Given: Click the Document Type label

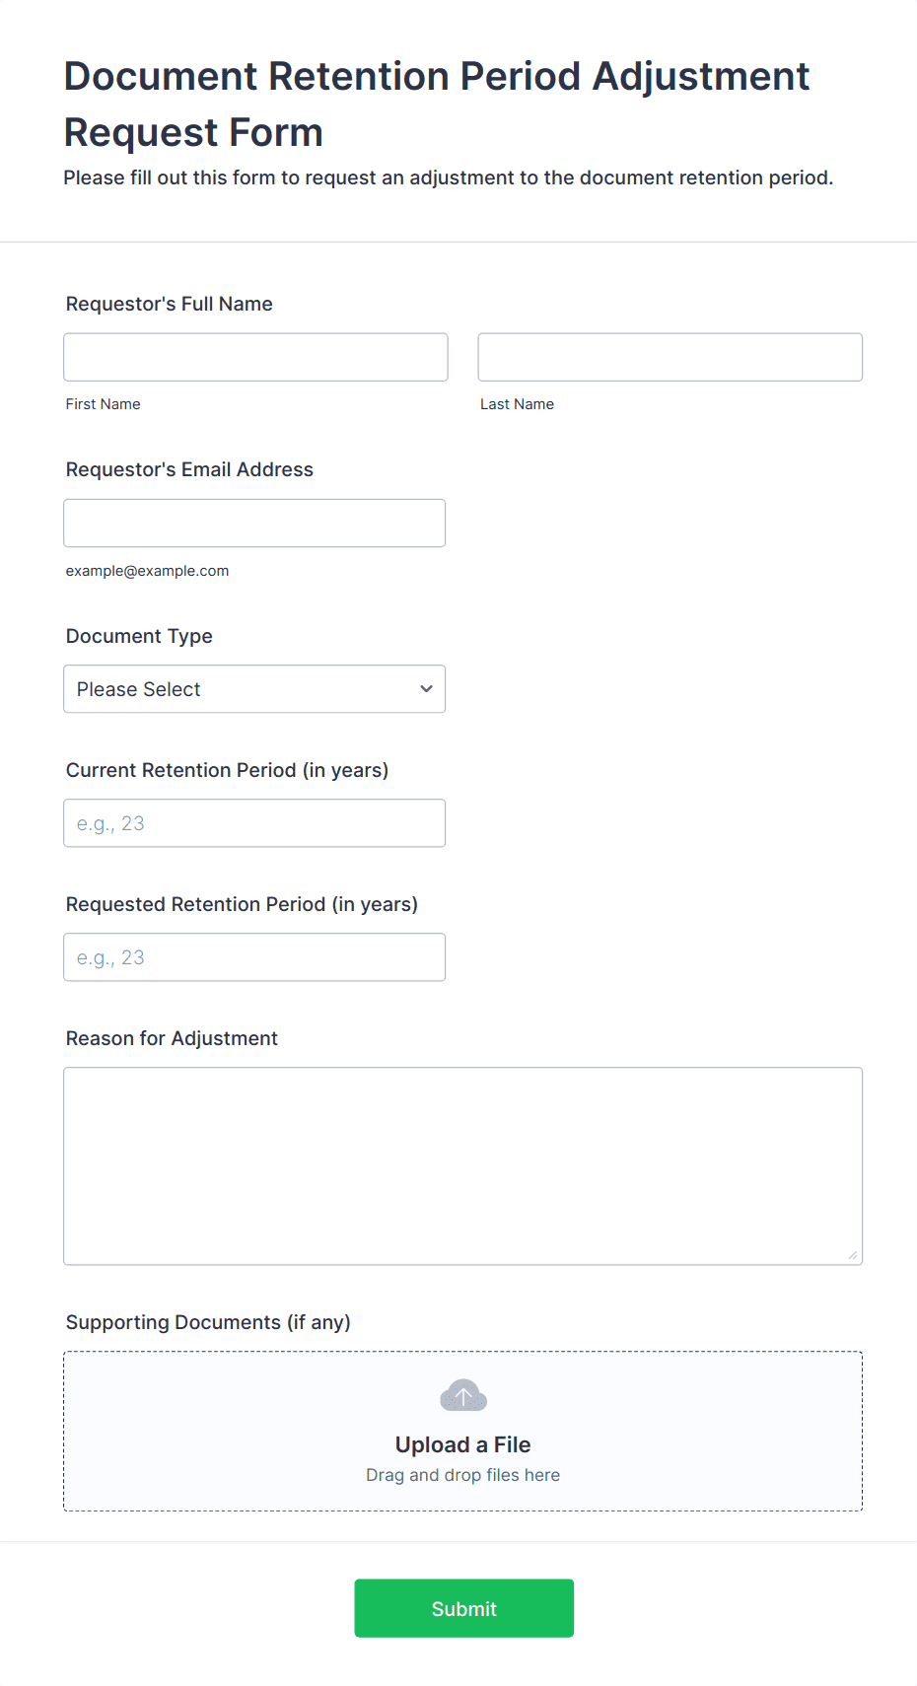Looking at the screenshot, I should coord(139,636).
